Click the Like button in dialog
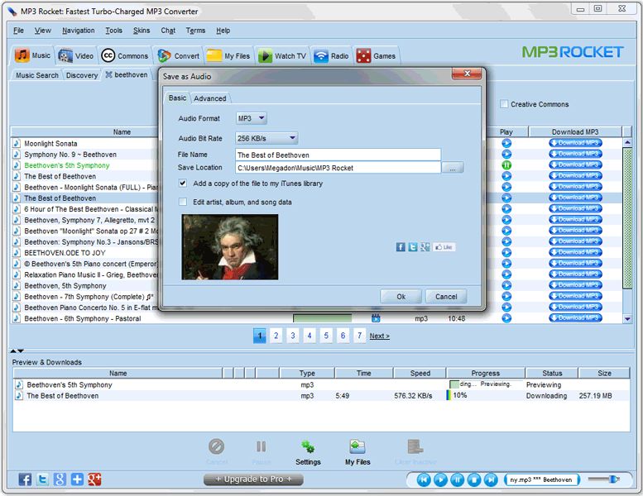This screenshot has width=643, height=496. coord(444,247)
